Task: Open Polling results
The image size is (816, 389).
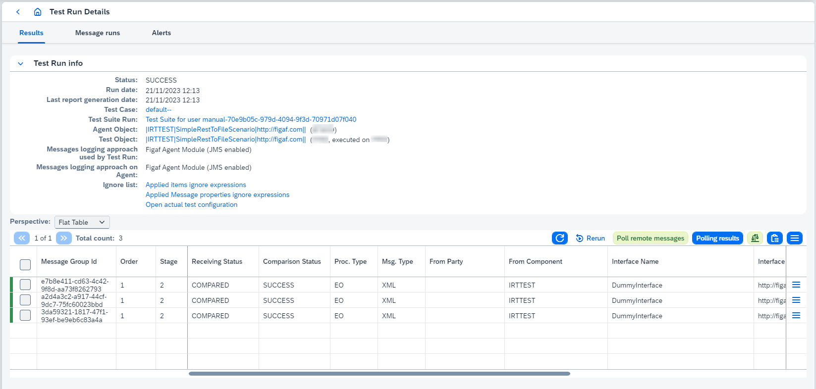Action: click(717, 238)
